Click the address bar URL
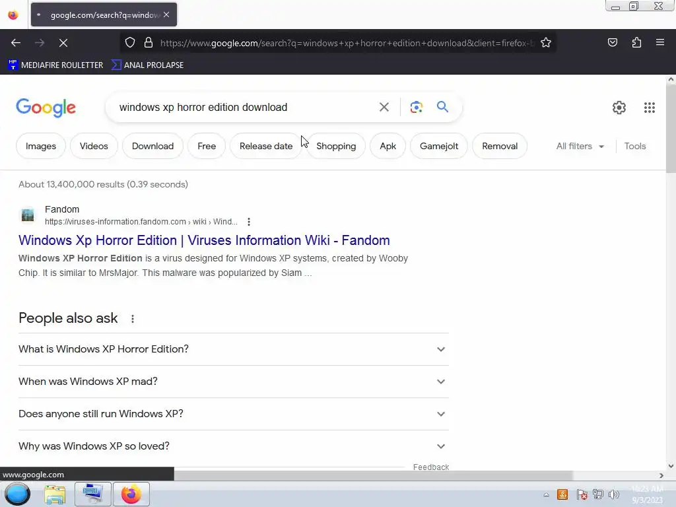The height and width of the screenshot is (507, 676). coord(347,43)
